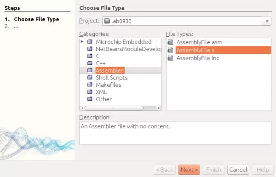Open the Project dropdown arrow
This screenshot has width=276, height=177.
pyautogui.click(x=267, y=21)
